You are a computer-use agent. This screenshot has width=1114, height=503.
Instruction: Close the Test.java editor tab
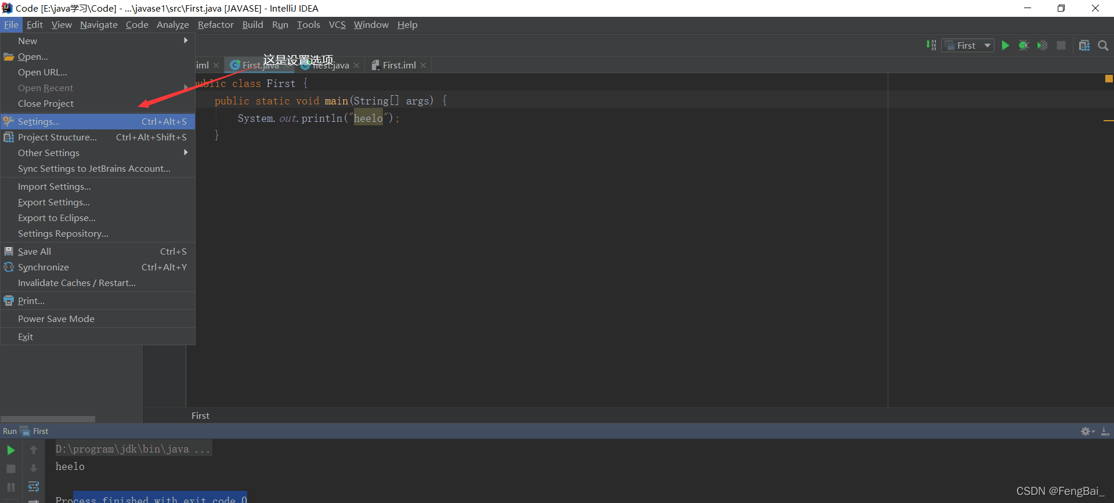[356, 66]
